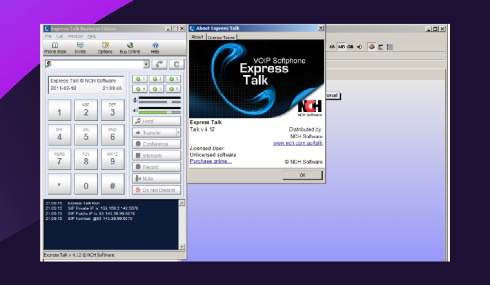Click the Purchase online link

click(211, 161)
